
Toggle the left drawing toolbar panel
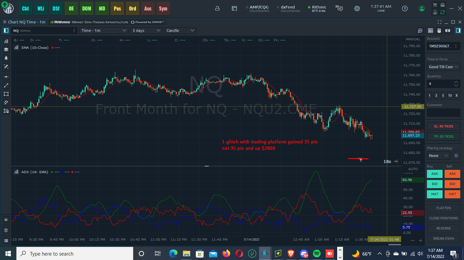click(6, 31)
